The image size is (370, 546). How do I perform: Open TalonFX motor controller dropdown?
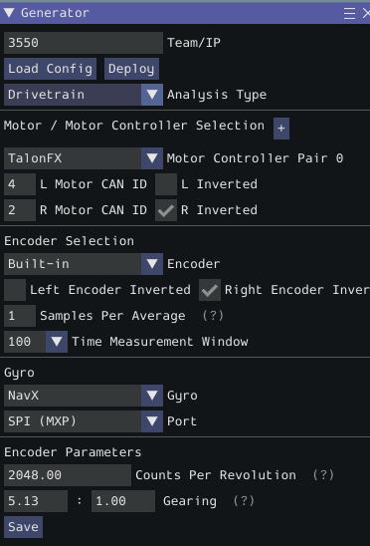click(84, 158)
